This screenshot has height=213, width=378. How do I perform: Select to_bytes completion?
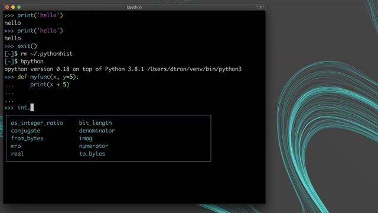(x=92, y=154)
